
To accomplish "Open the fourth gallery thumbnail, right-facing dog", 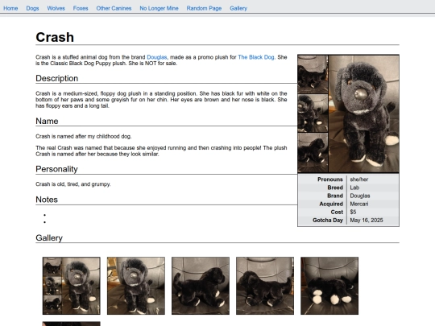I will point(265,286).
